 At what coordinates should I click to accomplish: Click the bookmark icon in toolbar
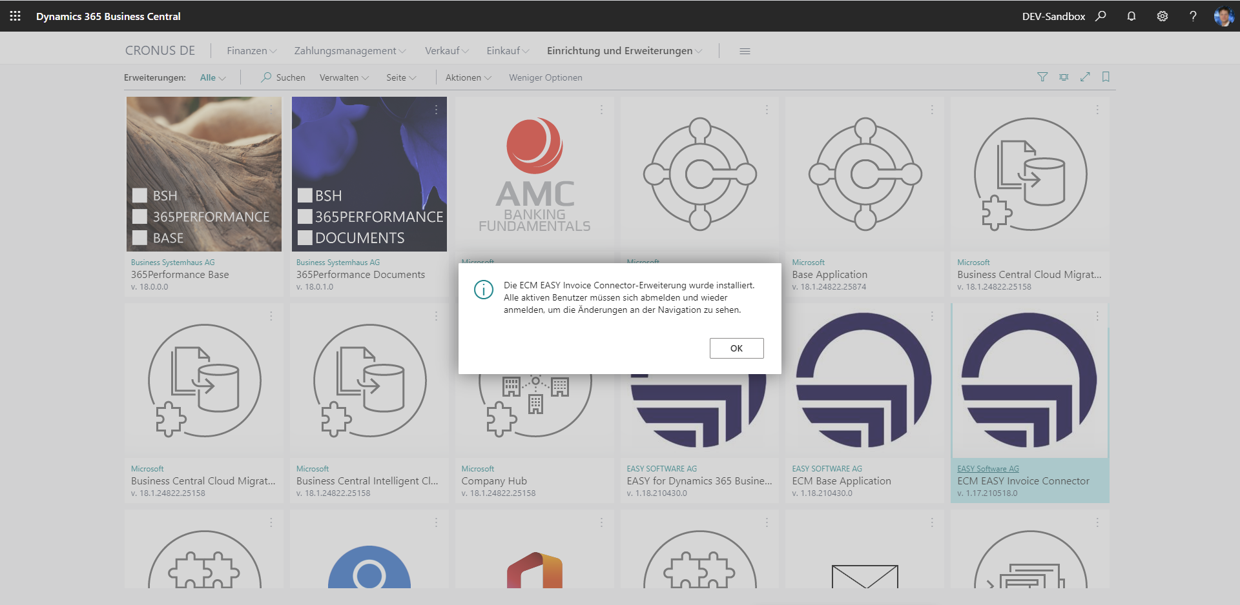(1106, 77)
